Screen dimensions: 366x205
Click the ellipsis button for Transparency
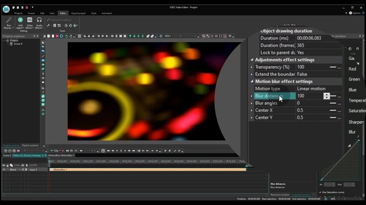click(339, 67)
